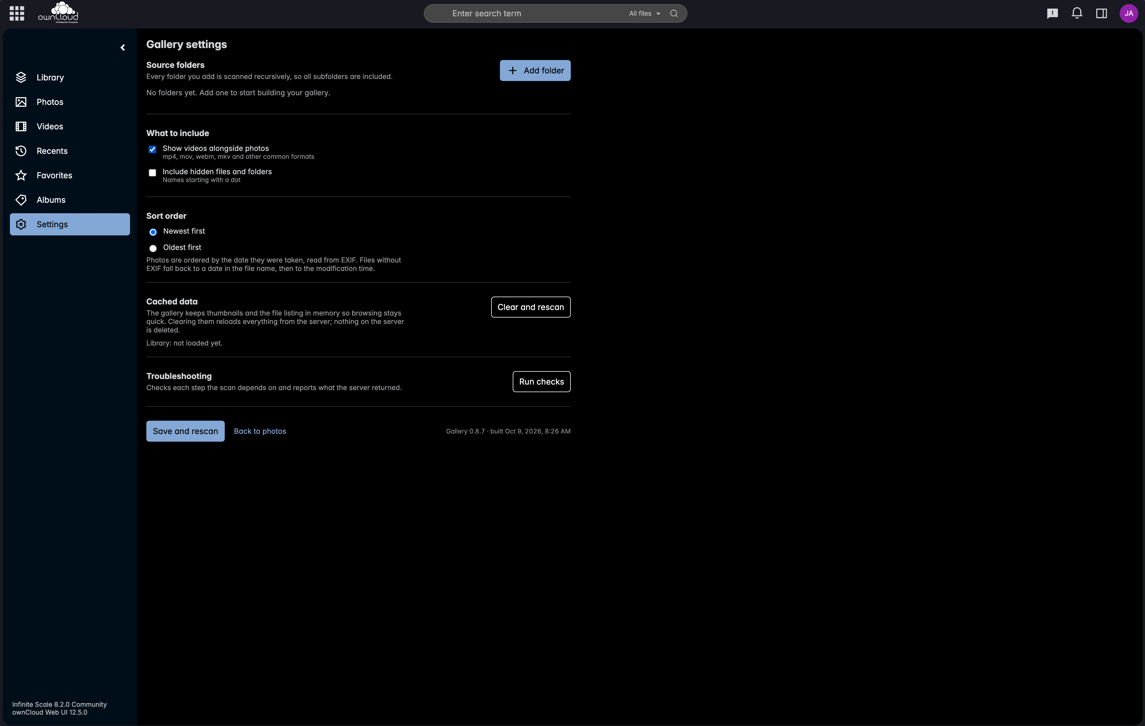
Task: Click the Recents history icon
Action: [21, 151]
